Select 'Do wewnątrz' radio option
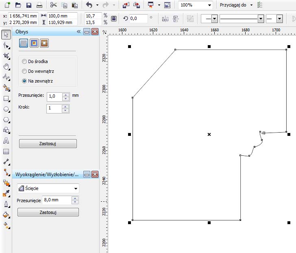 point(25,71)
